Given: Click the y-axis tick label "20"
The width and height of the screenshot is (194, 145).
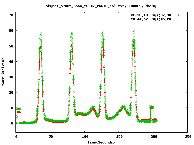Looking at the screenshot, I should coord(11,92).
